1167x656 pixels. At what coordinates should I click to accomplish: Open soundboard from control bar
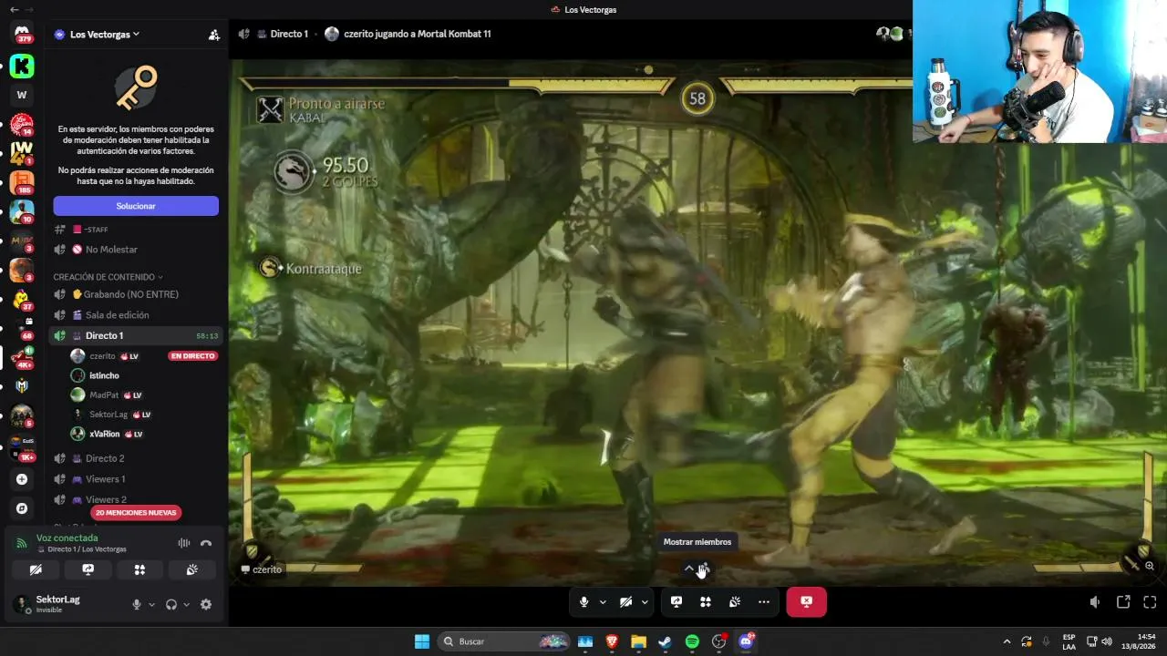[x=735, y=602]
